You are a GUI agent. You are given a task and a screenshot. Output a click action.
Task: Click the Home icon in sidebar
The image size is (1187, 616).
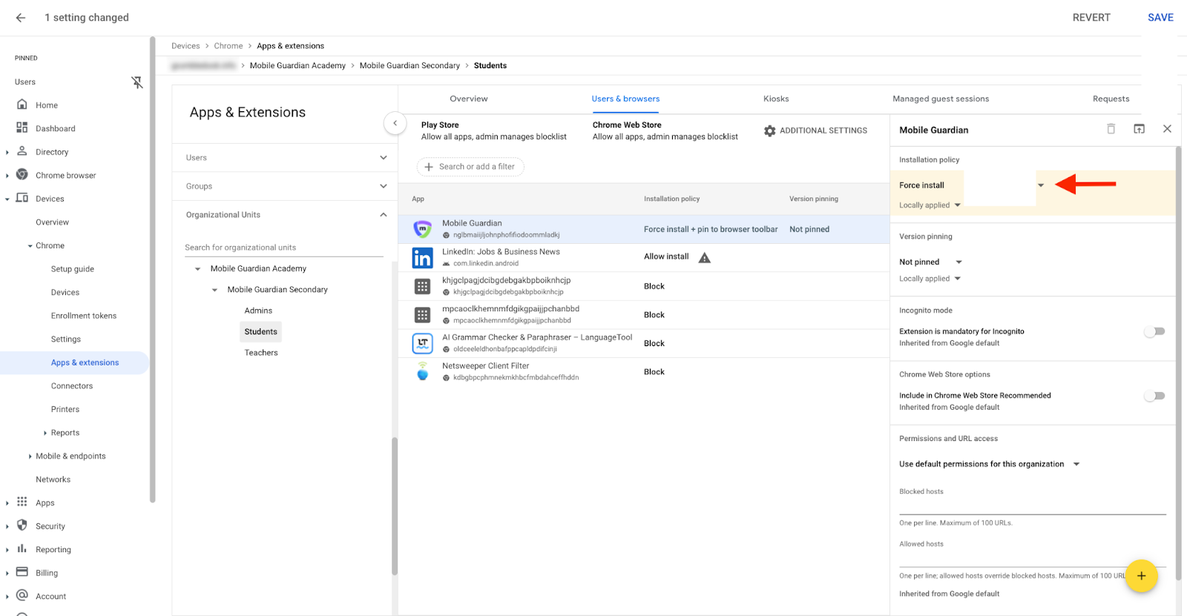pyautogui.click(x=22, y=105)
